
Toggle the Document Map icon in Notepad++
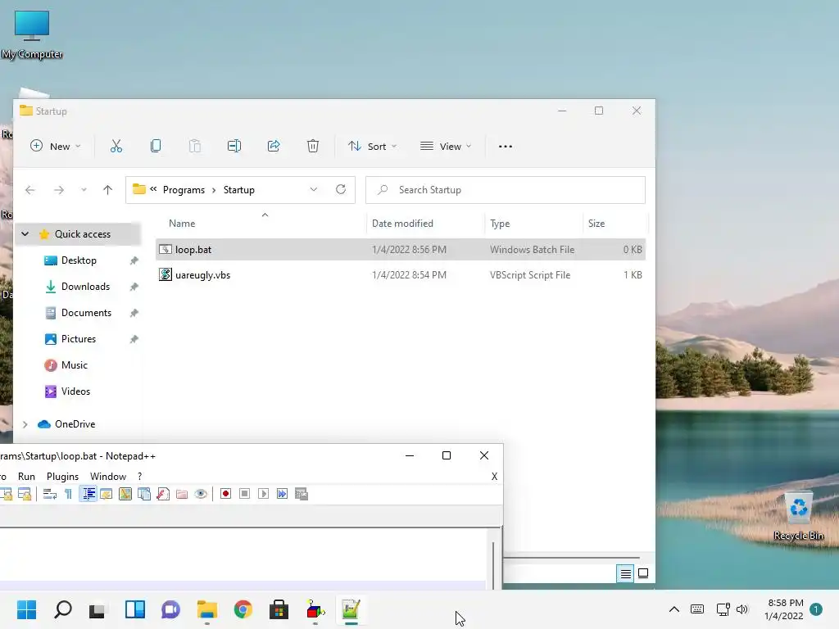pos(125,494)
